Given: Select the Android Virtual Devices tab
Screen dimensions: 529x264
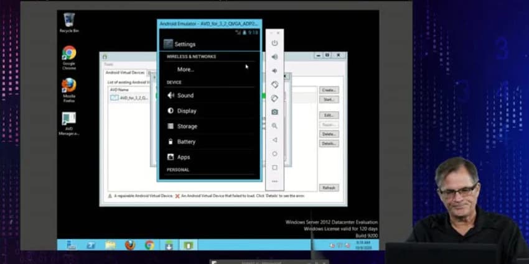Looking at the screenshot, I should (125, 73).
